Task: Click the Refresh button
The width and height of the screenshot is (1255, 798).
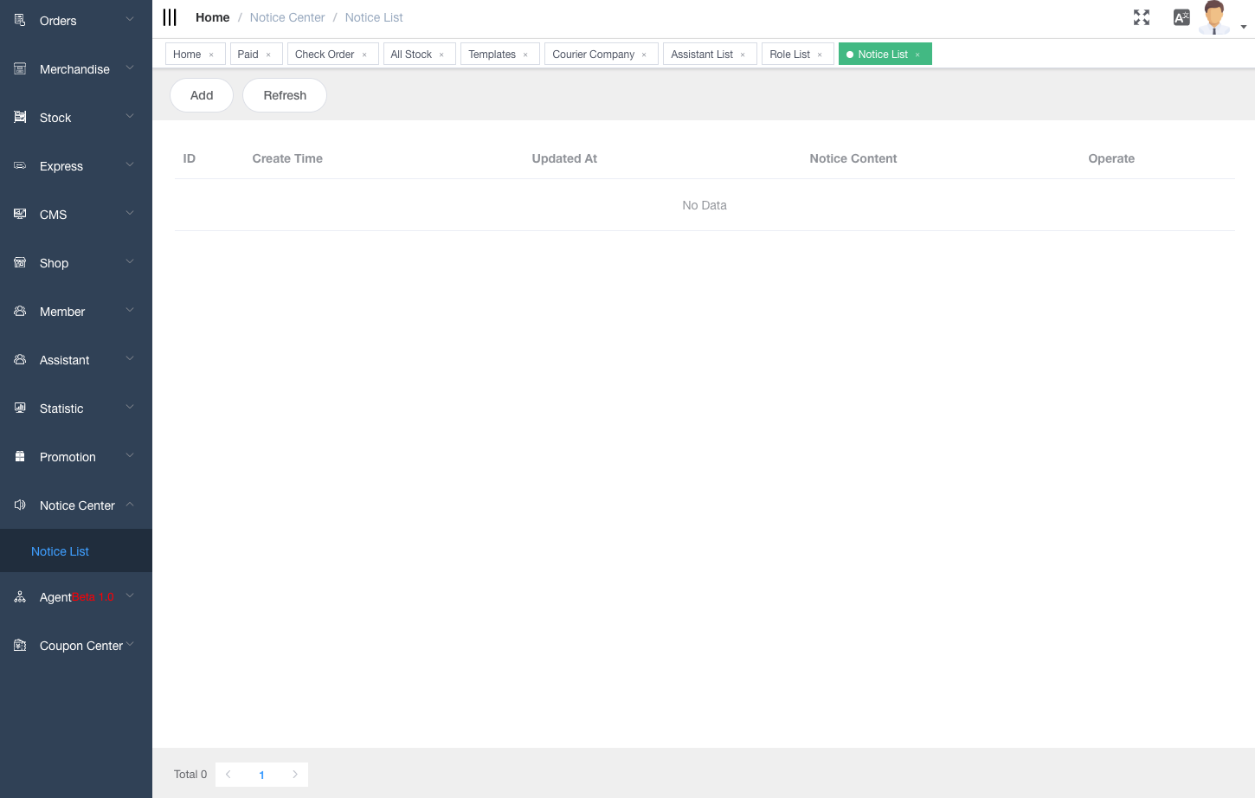Action: [284, 95]
